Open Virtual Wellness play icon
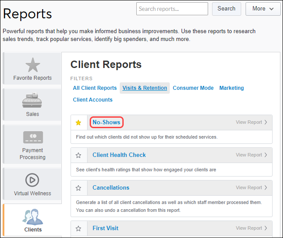Viewport: 283px width, 238px height. pos(33,180)
